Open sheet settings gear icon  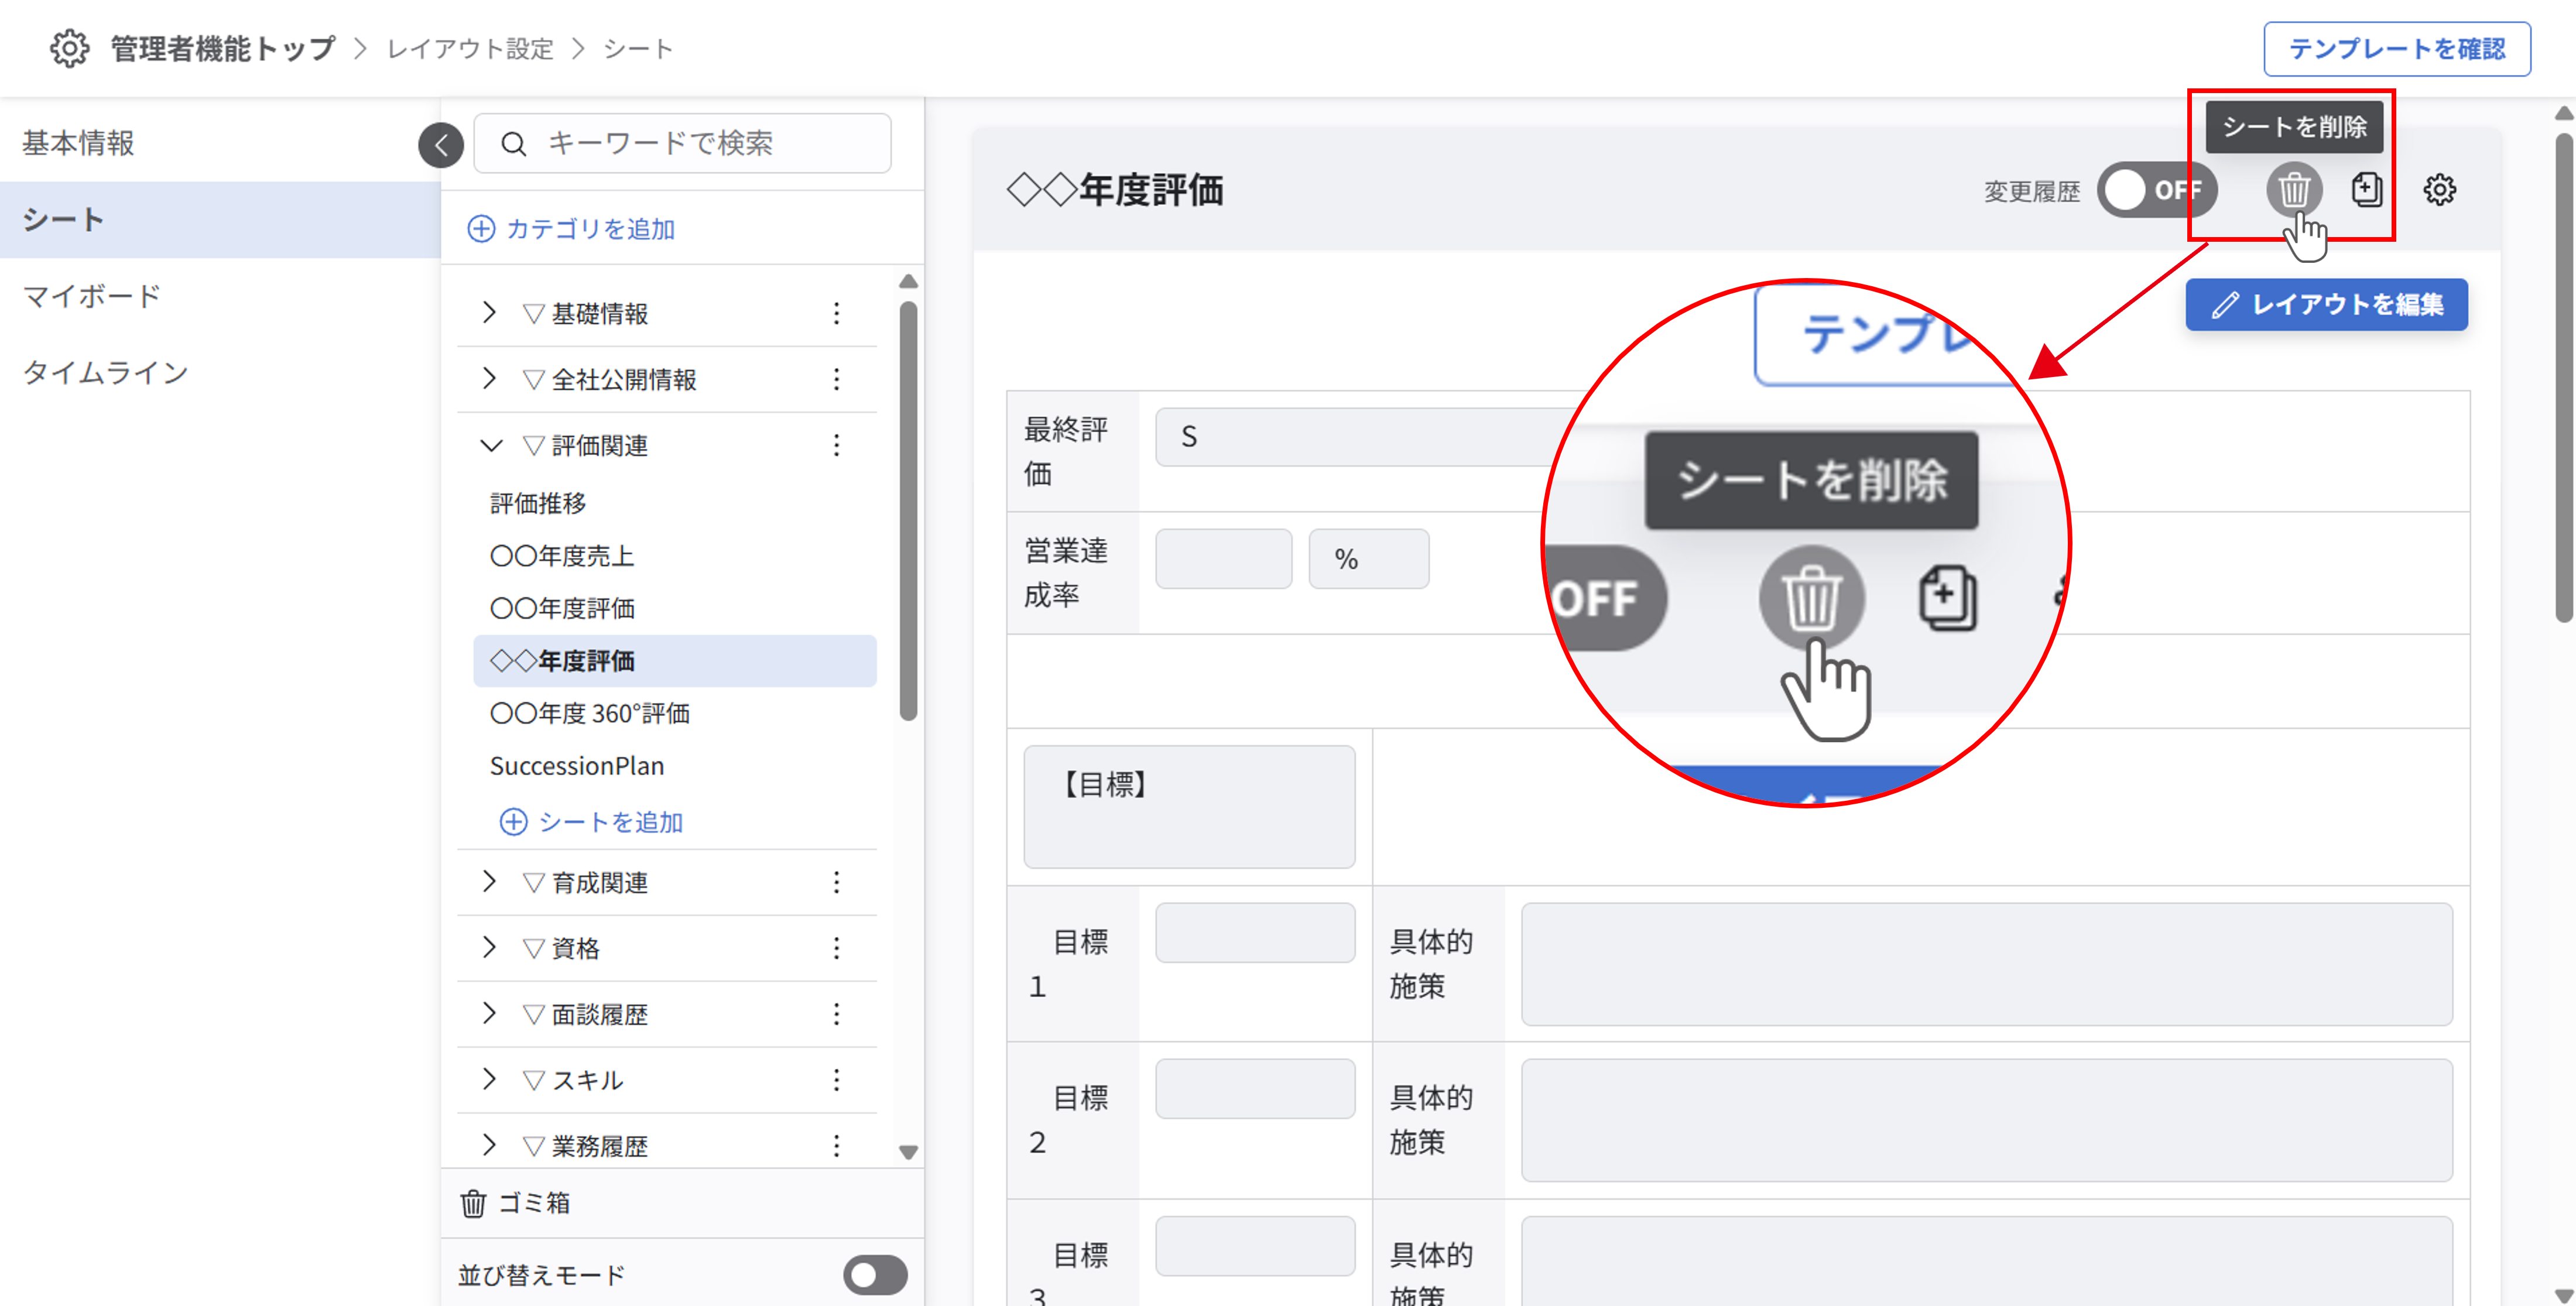pyautogui.click(x=2439, y=189)
